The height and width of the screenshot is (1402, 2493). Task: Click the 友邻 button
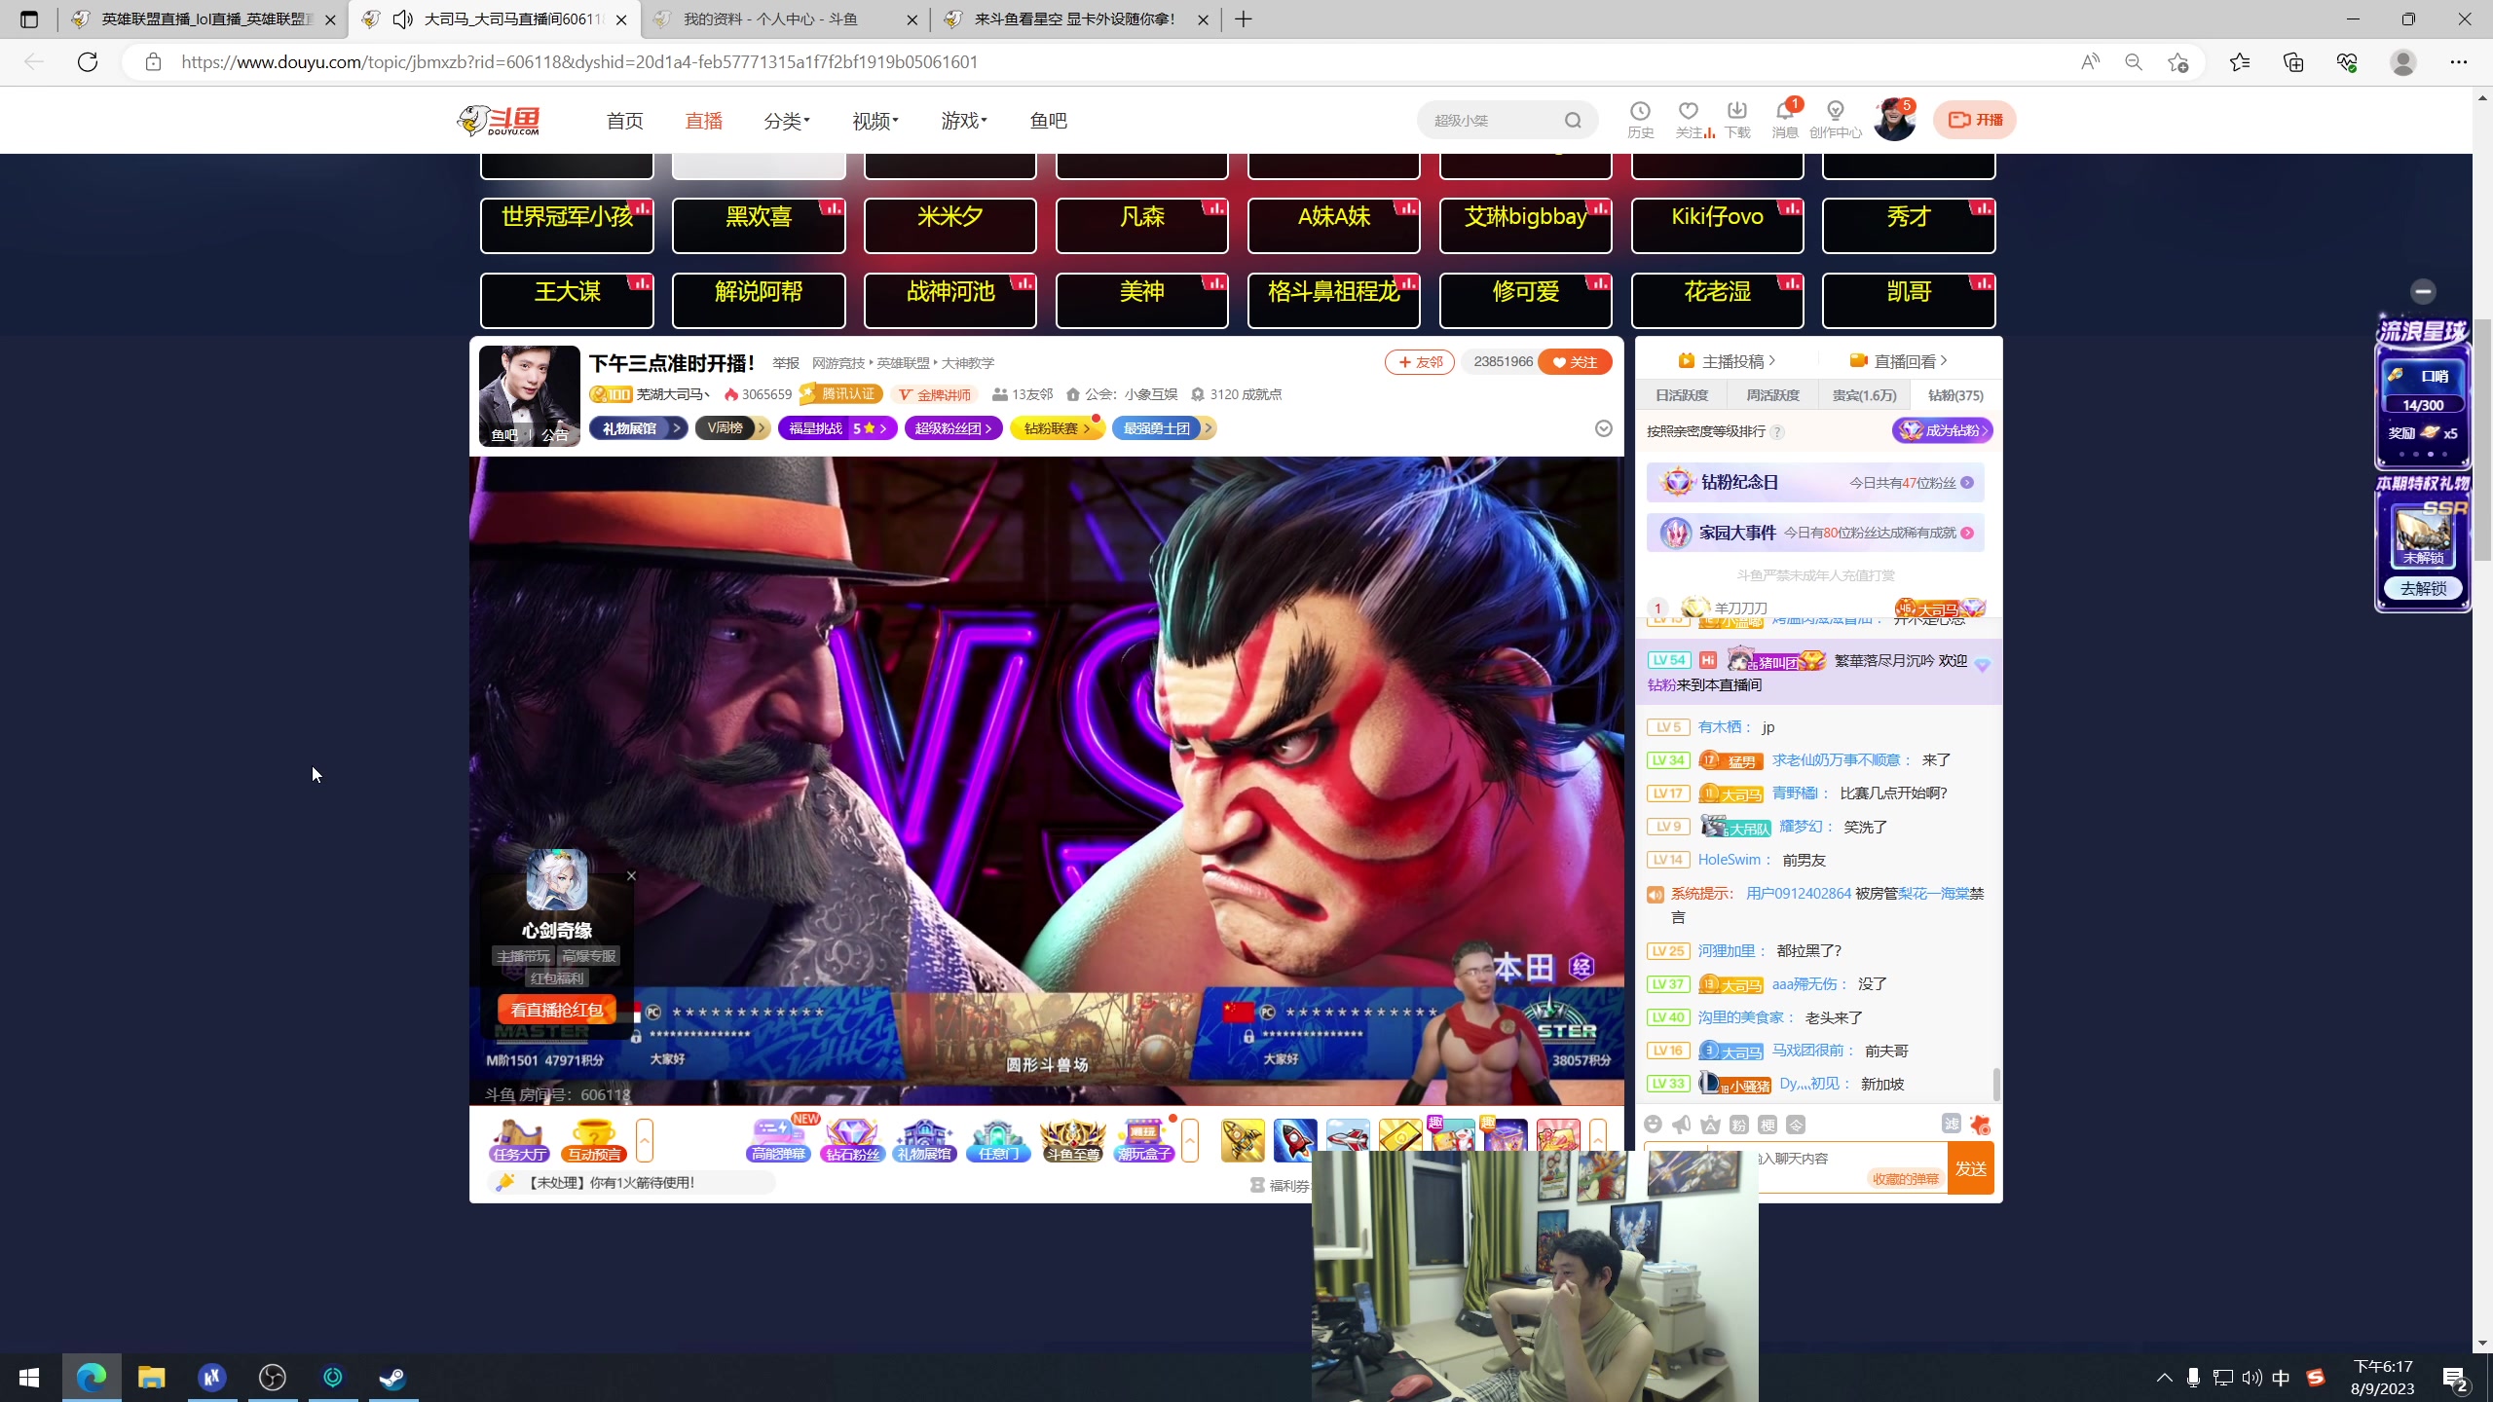click(x=1420, y=362)
